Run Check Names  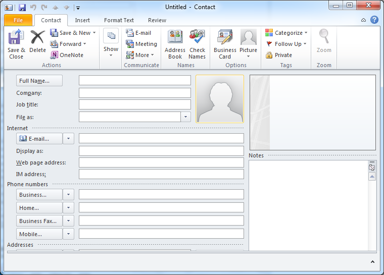[197, 44]
